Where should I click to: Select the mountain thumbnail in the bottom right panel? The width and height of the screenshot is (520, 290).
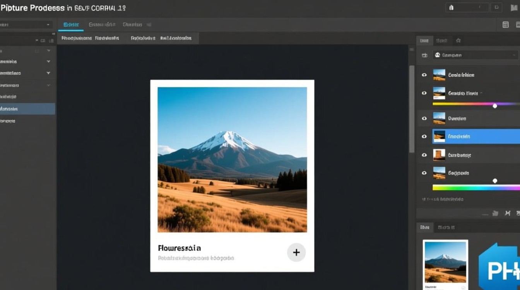pos(445,262)
